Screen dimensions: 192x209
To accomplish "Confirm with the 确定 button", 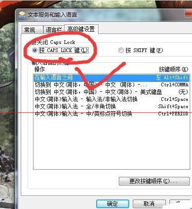I will click(x=112, y=204).
